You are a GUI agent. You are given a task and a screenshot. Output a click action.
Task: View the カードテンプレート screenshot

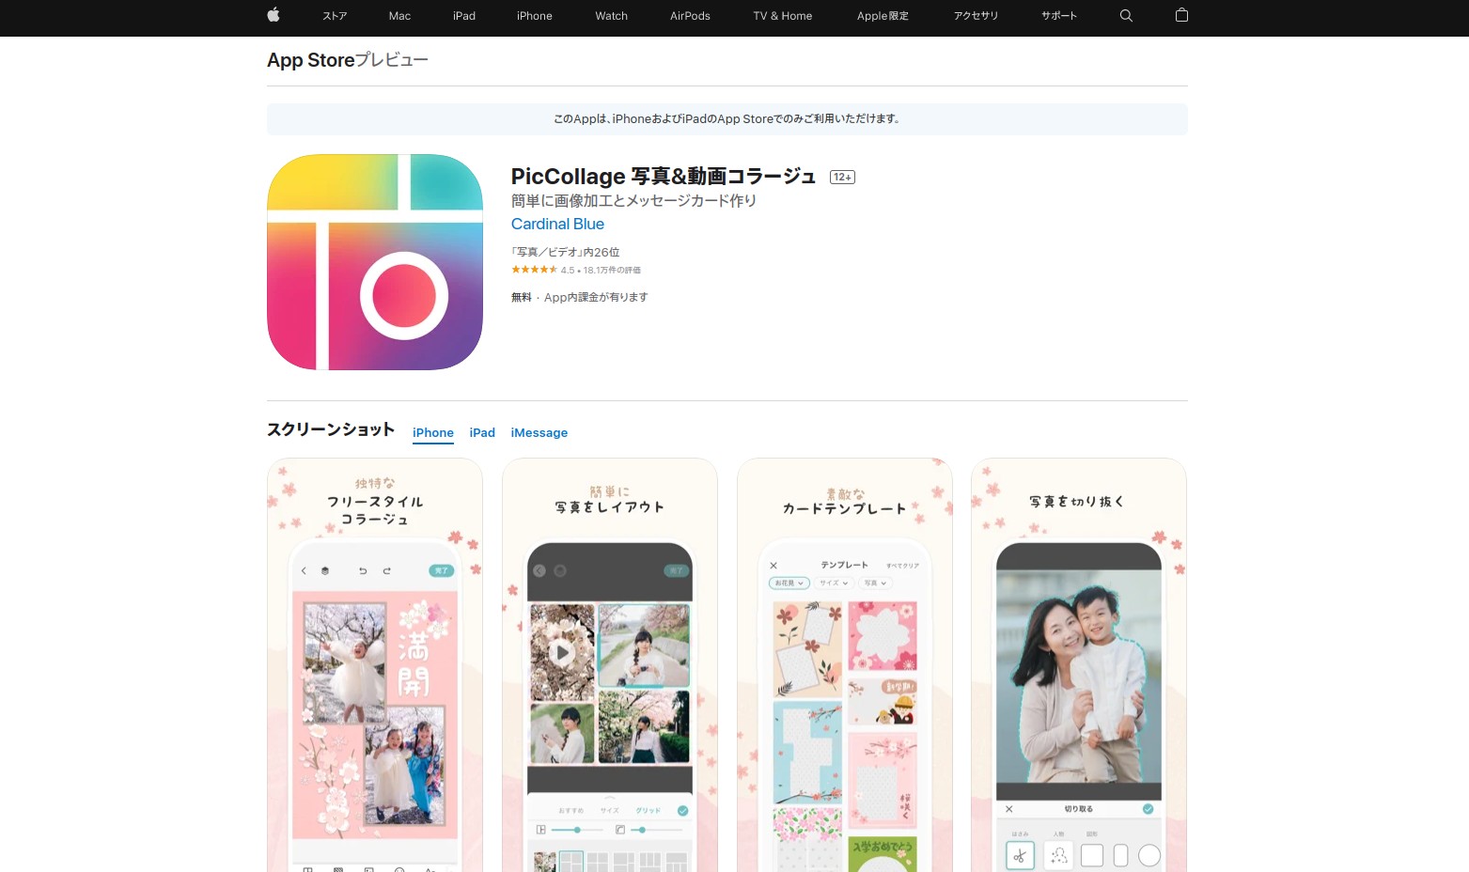tap(844, 665)
